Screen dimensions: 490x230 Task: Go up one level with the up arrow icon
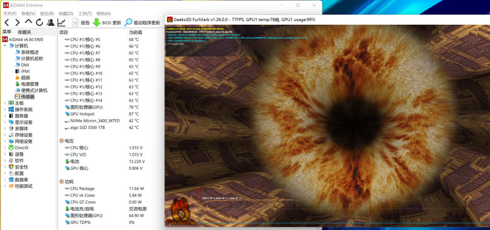coord(29,22)
